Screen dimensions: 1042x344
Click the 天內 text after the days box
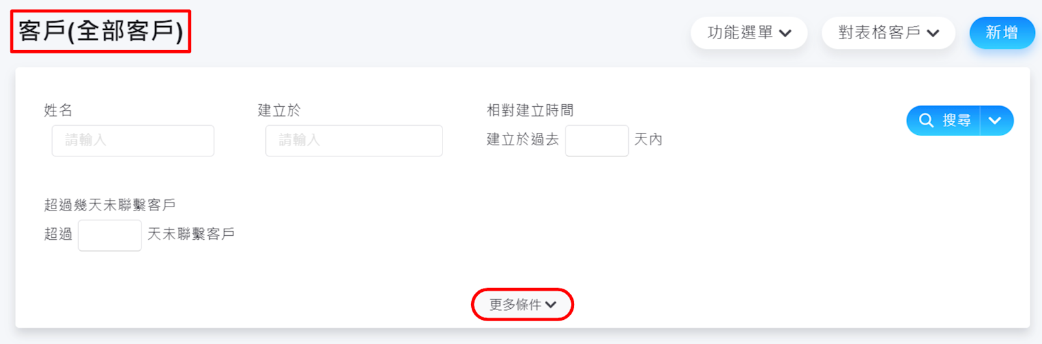click(648, 140)
